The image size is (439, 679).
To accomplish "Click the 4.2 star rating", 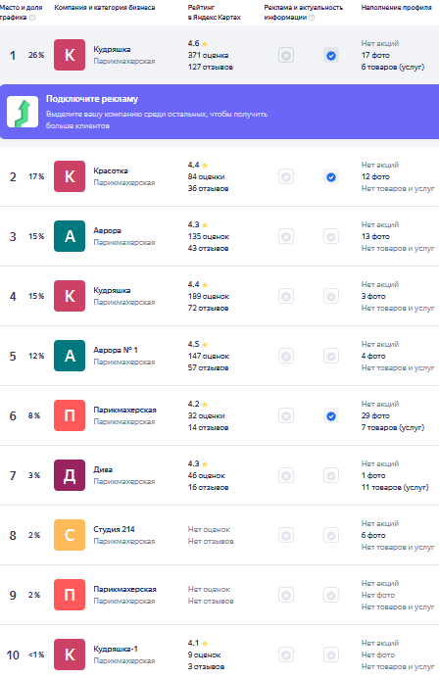I will pyautogui.click(x=198, y=404).
